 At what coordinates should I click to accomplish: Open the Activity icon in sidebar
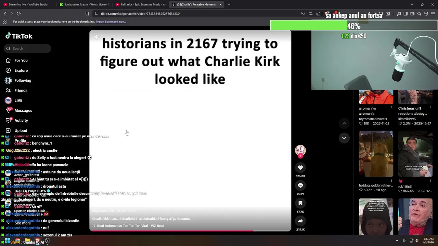[x=8, y=120]
